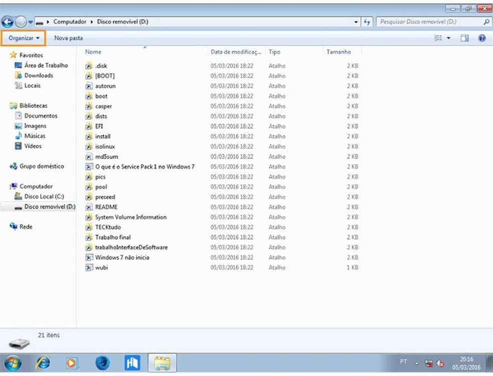Select 'O que é o Service Pack 1 no Windows 7'

point(145,166)
